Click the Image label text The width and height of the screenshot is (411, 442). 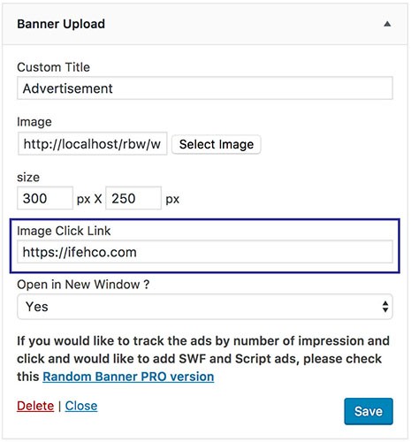click(34, 122)
